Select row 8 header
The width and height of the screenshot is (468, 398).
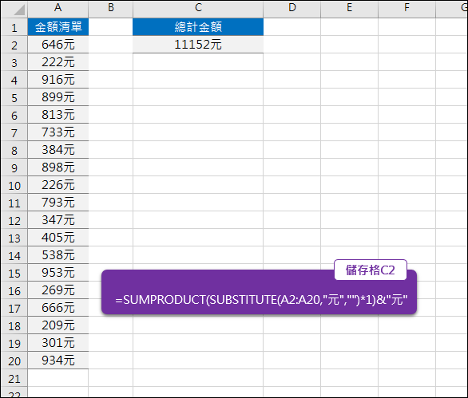[x=14, y=150]
